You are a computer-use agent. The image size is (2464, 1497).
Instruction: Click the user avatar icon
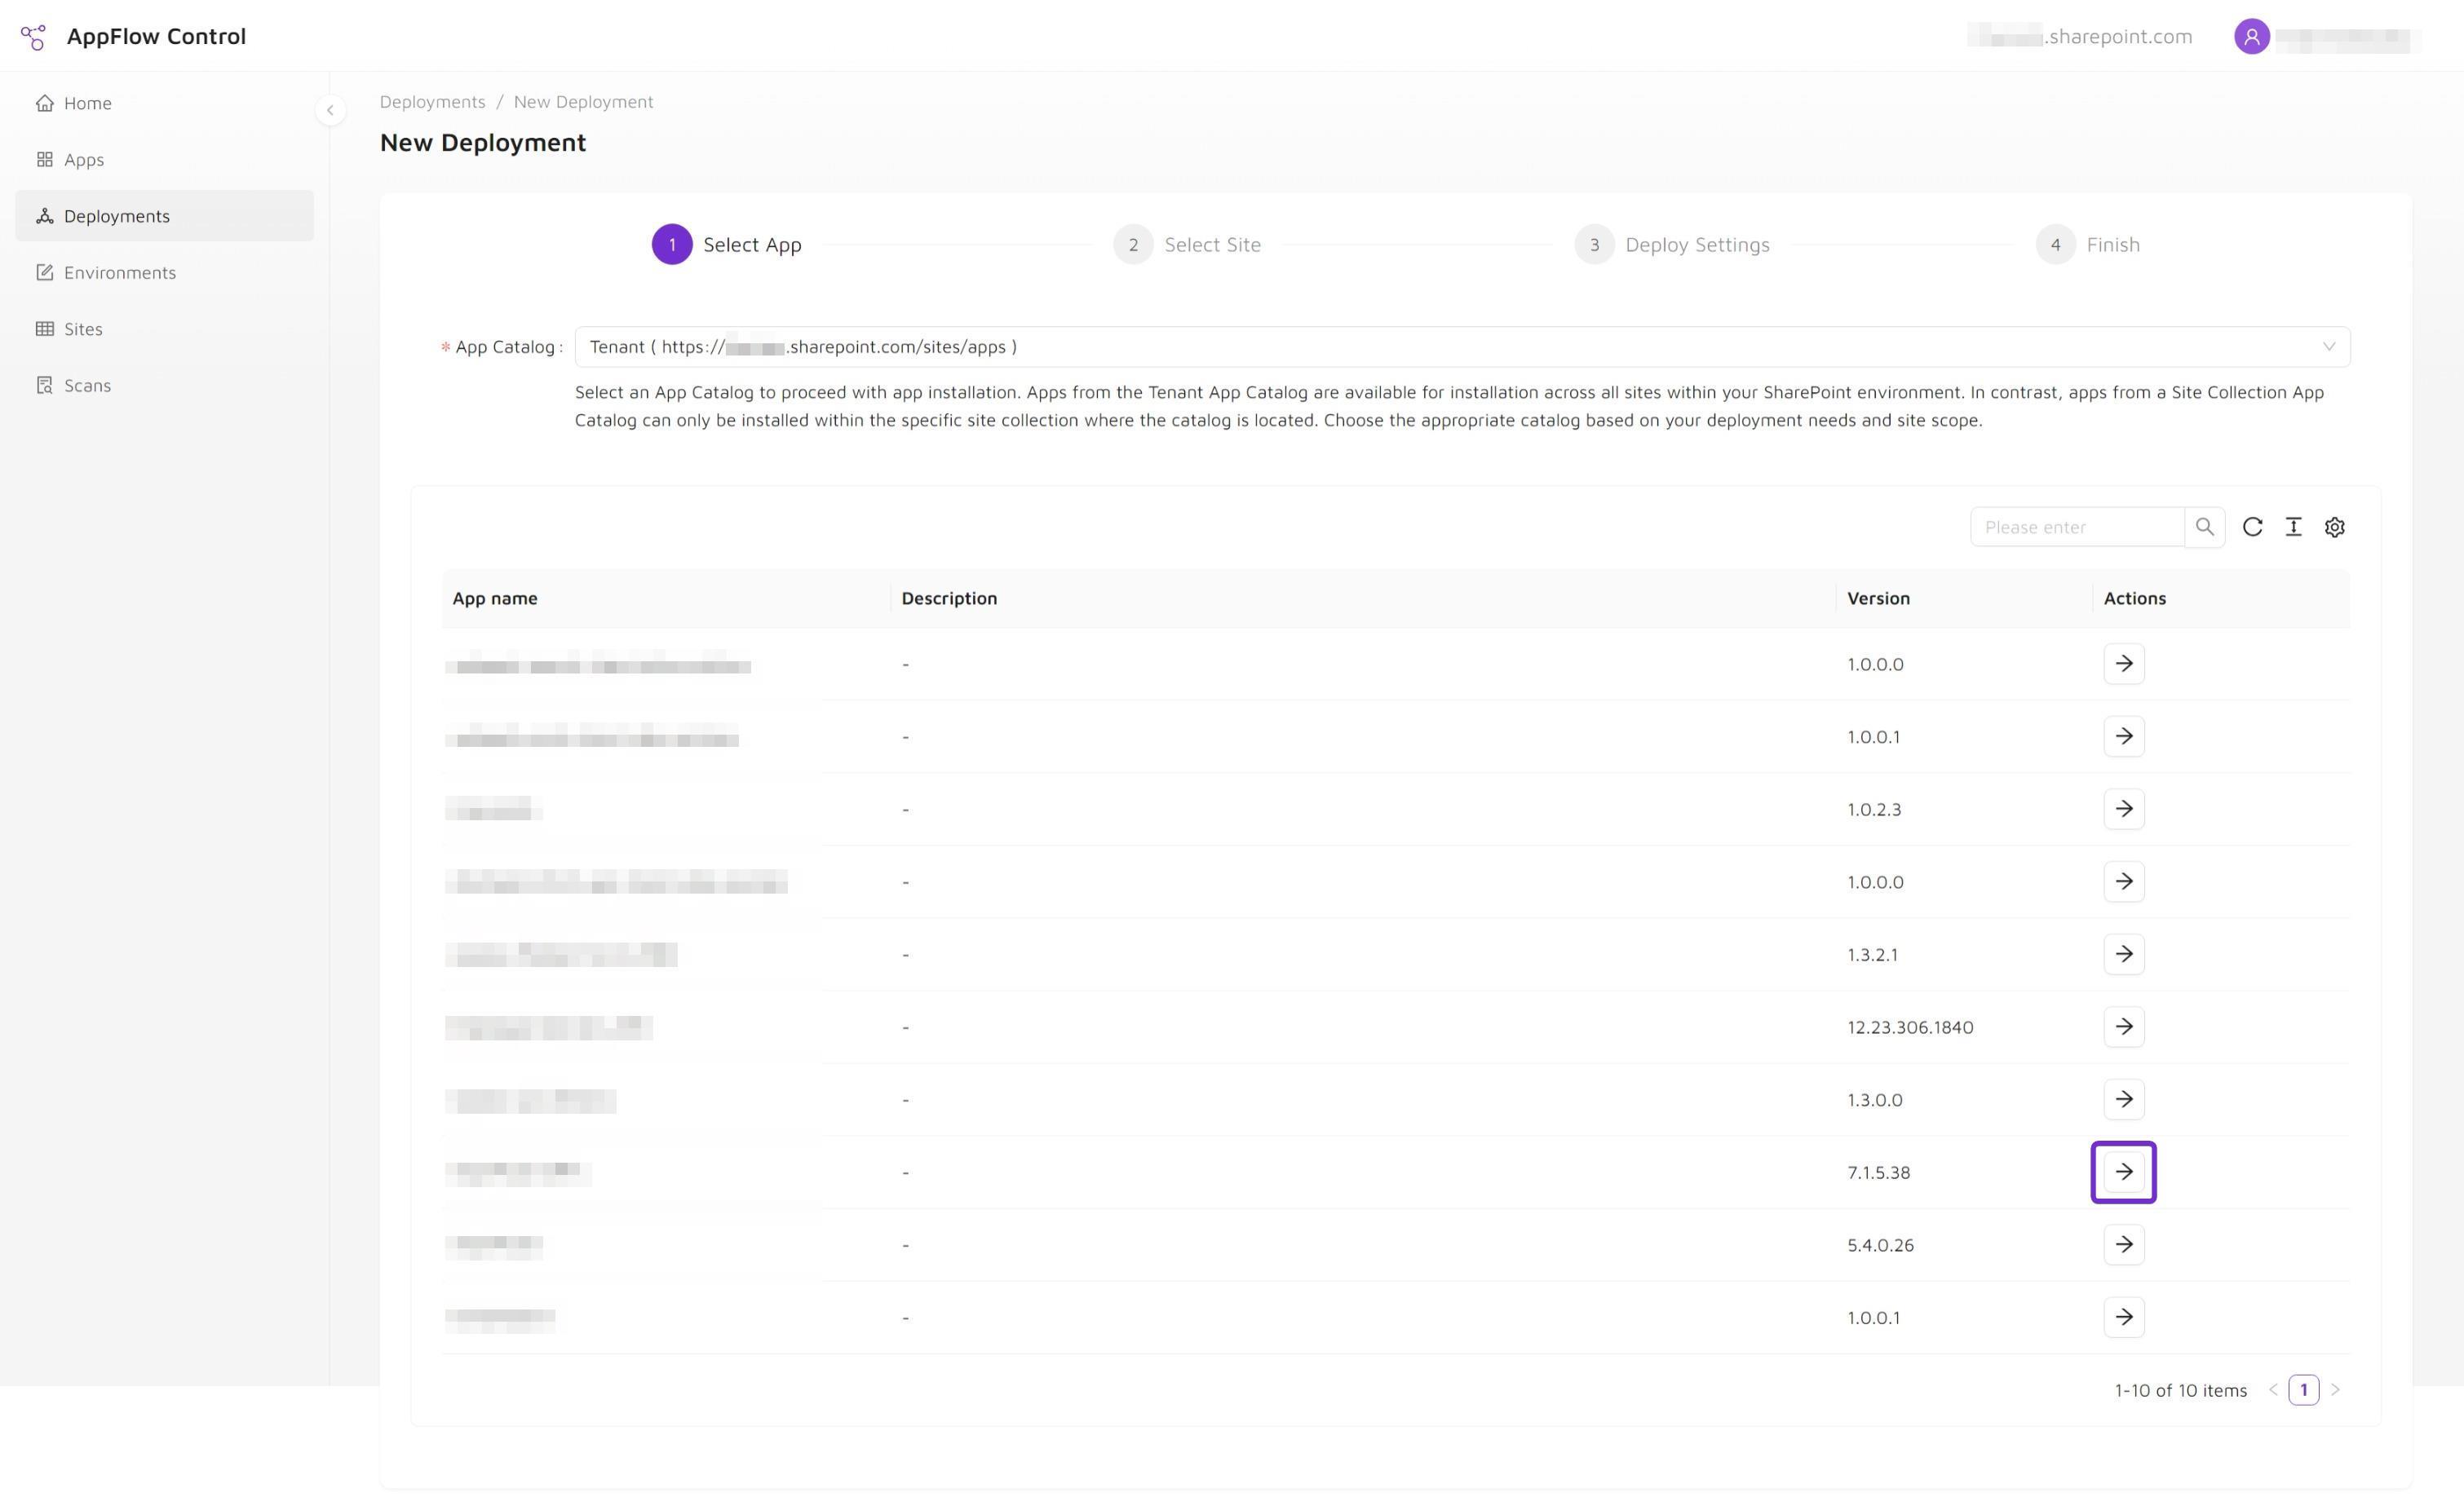[x=2251, y=37]
